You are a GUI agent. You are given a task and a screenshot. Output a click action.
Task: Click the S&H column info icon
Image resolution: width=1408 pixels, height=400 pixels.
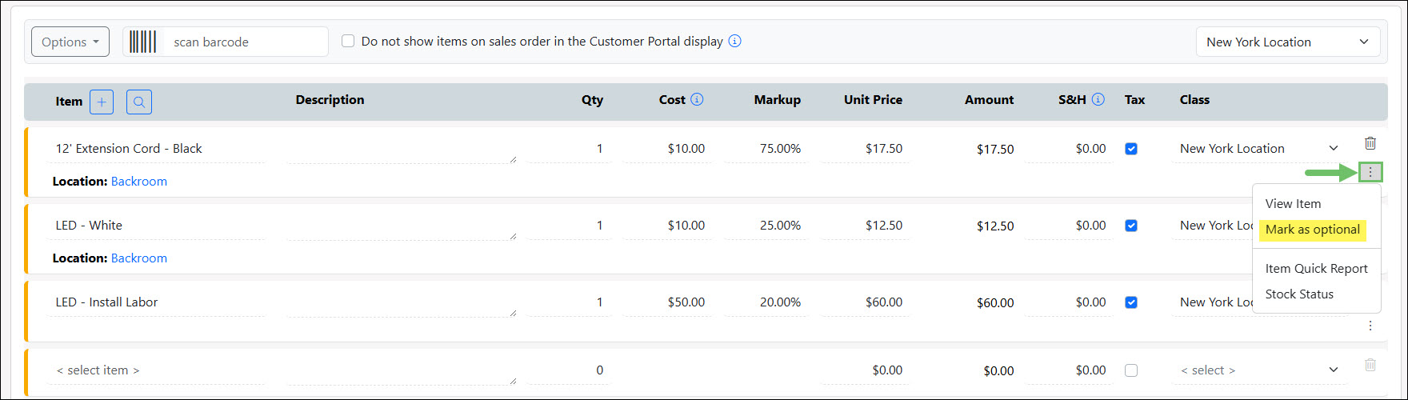1098,99
